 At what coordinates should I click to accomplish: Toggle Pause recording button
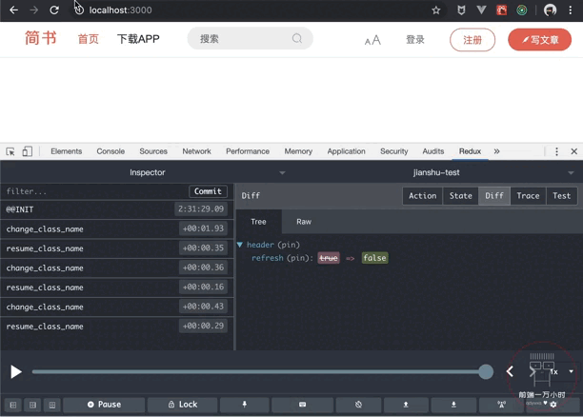(104, 405)
